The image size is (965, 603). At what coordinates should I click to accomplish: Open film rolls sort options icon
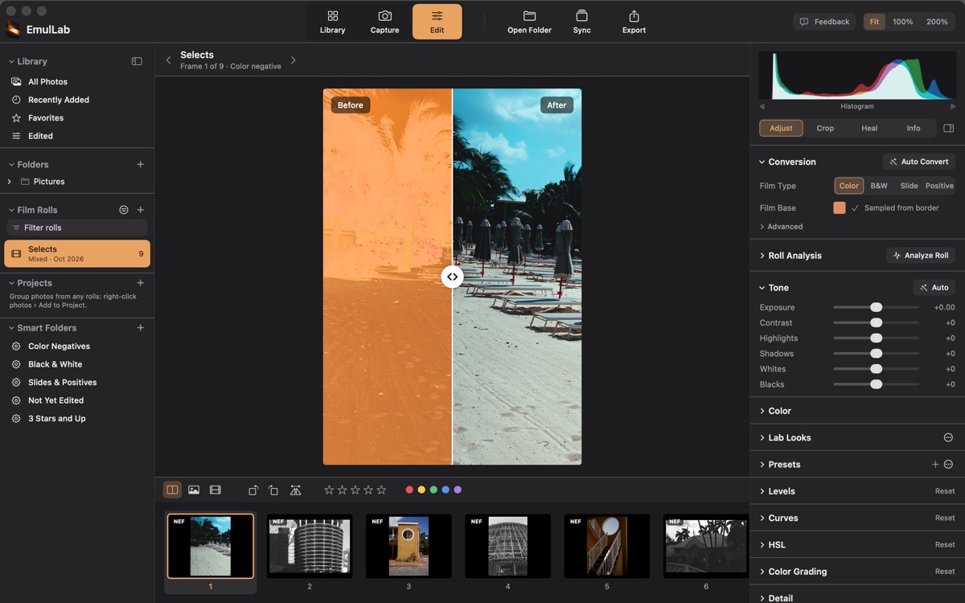[124, 210]
